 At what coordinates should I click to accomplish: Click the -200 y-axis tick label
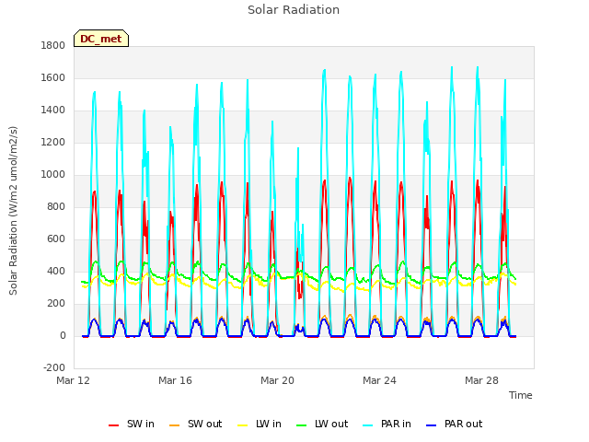coord(54,368)
